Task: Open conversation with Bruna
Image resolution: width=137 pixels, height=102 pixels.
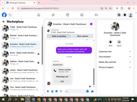Action: point(21,54)
